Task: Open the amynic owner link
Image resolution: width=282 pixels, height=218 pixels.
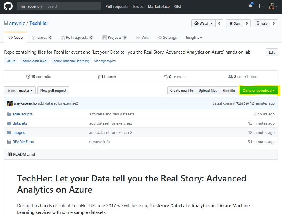Action: (17, 23)
